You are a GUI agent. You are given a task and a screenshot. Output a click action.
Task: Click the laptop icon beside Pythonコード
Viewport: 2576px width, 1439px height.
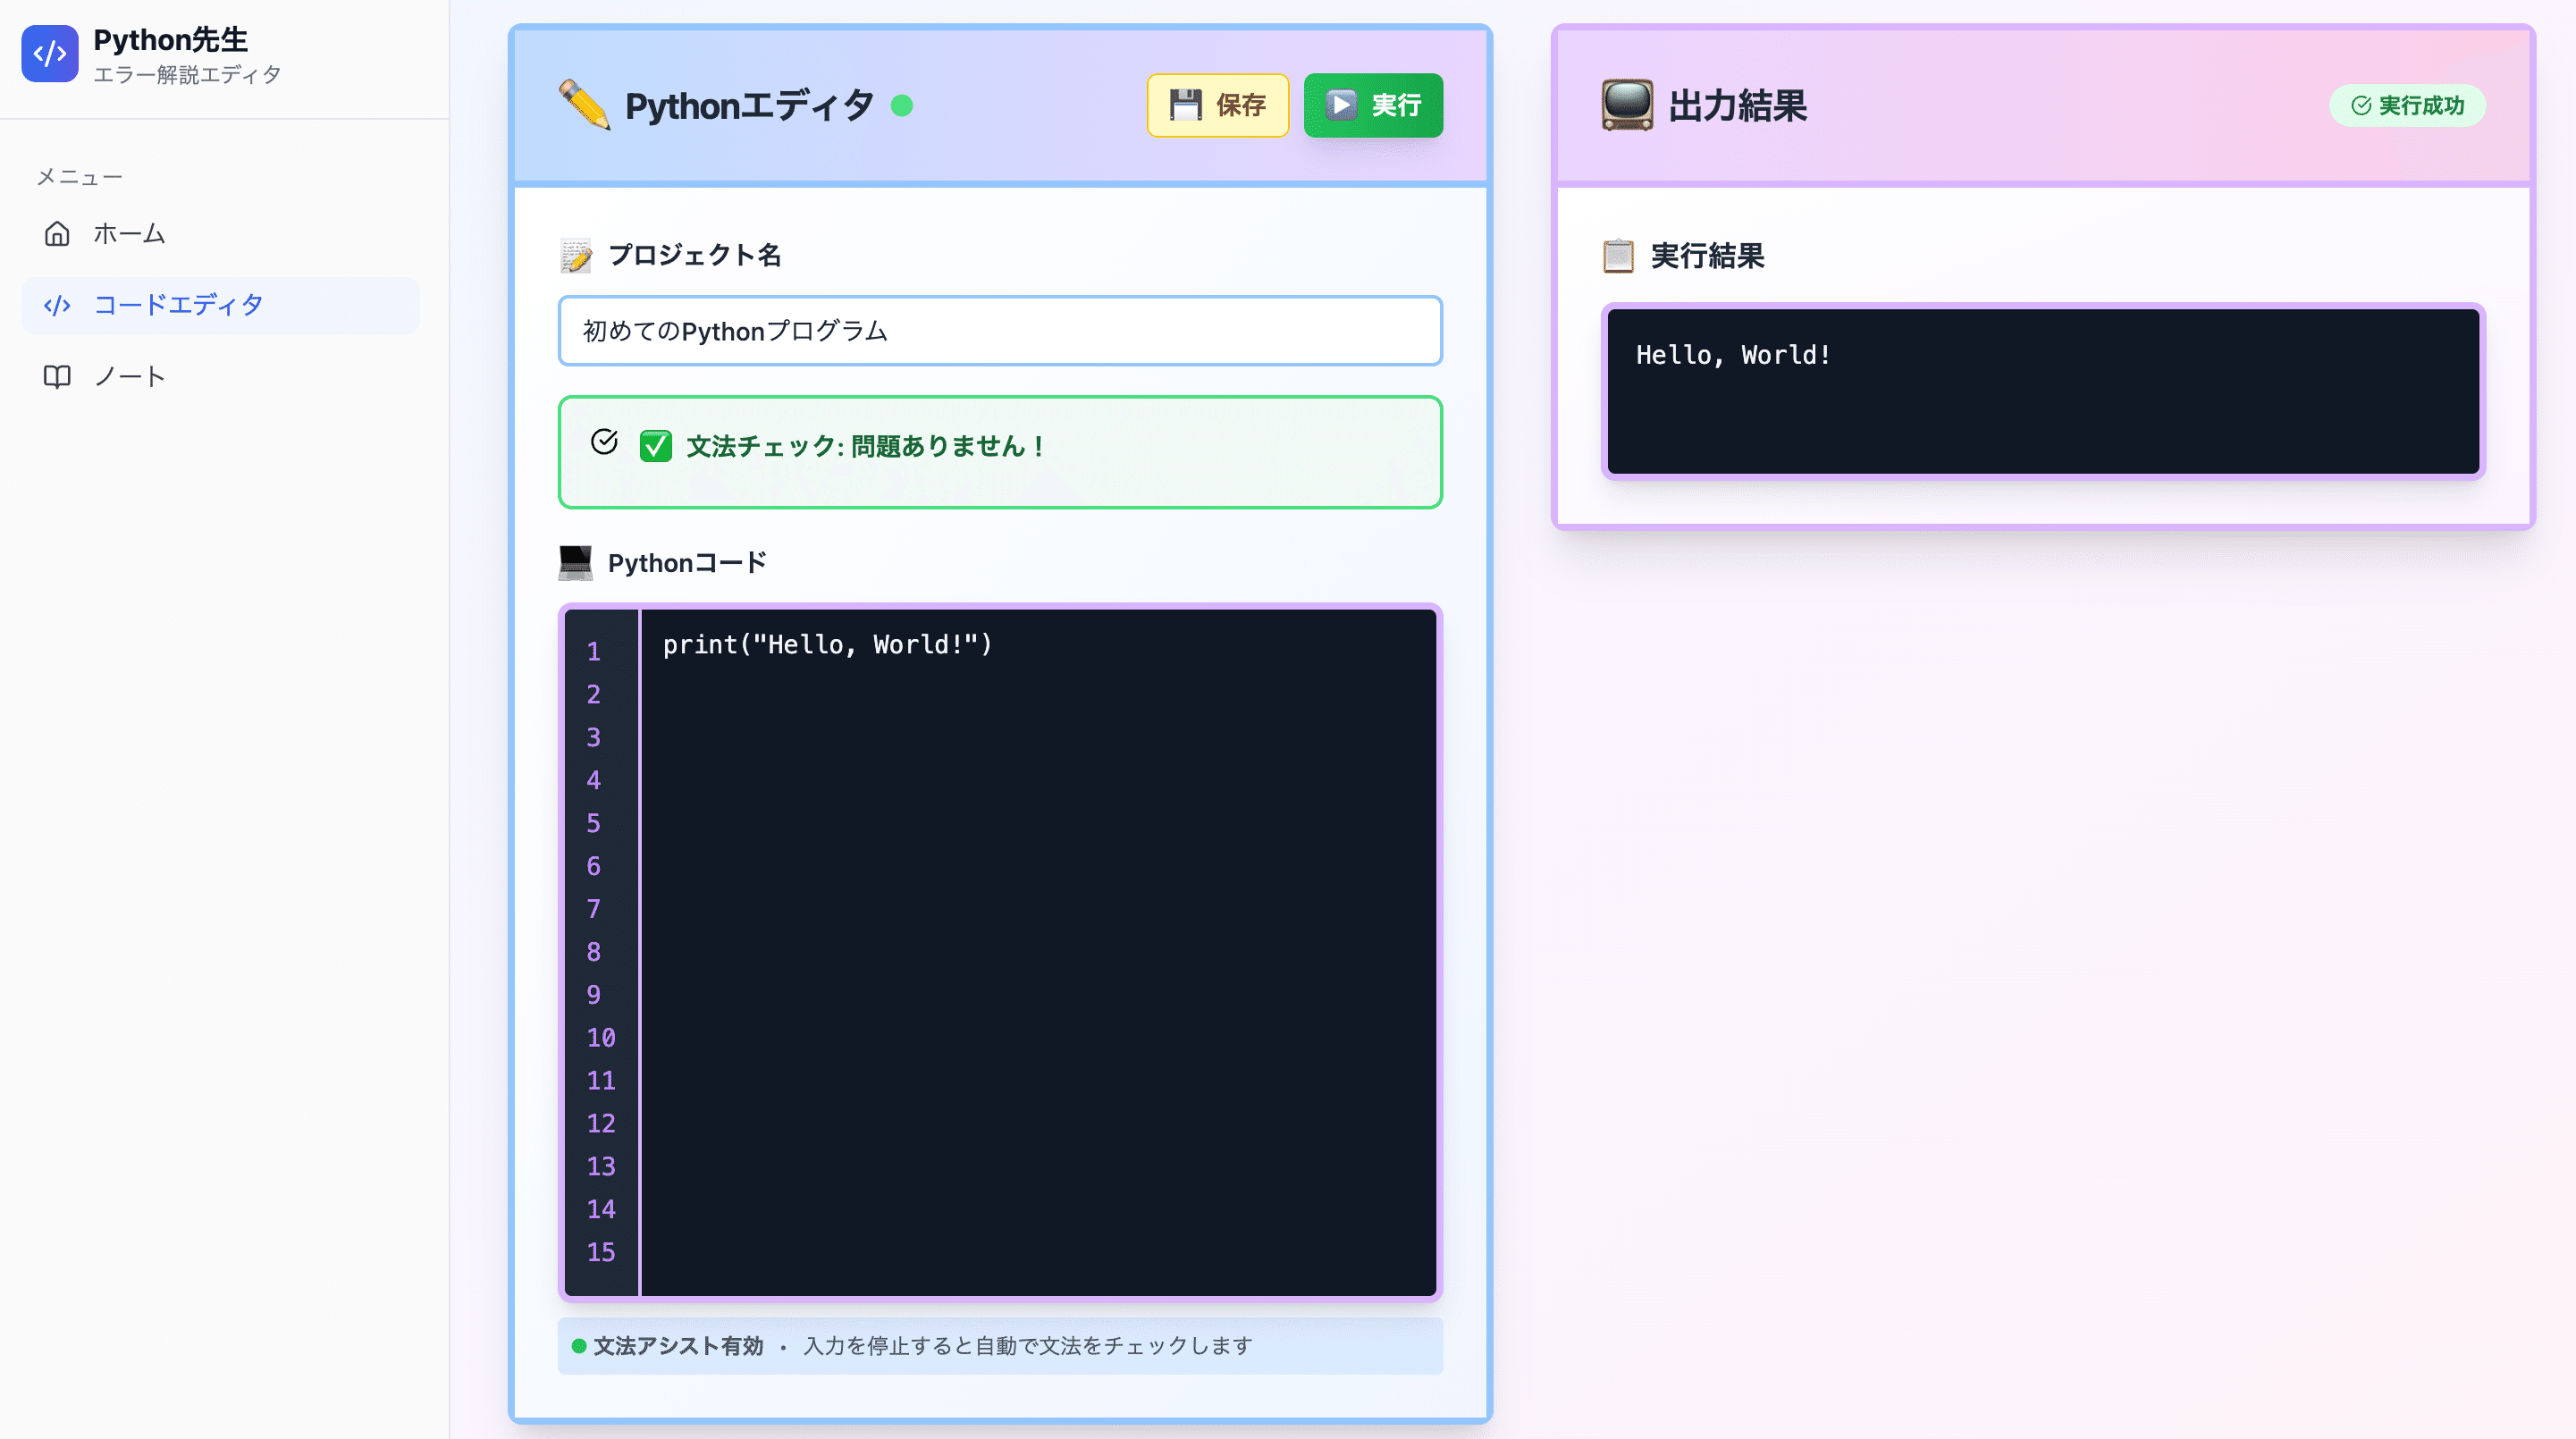point(575,563)
